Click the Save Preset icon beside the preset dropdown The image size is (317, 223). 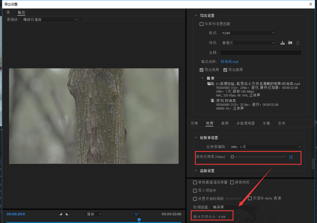[x=282, y=43]
